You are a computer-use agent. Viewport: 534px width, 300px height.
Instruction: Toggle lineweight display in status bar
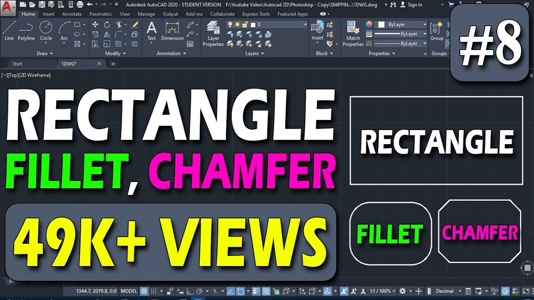[256, 291]
